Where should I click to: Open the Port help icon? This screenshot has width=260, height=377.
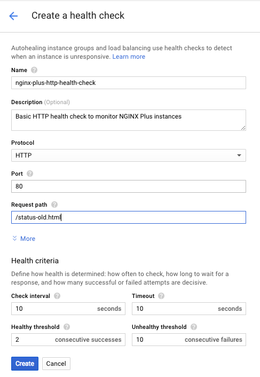[30, 174]
